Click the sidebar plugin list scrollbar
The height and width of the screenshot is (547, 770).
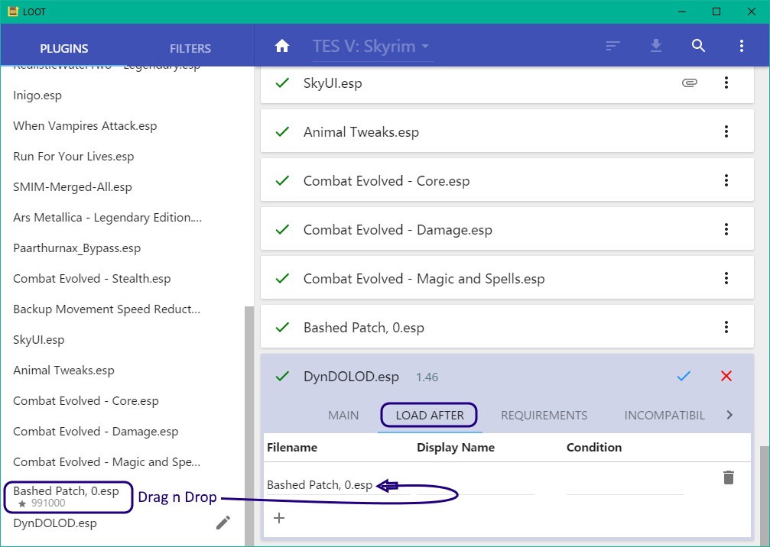[x=249, y=426]
